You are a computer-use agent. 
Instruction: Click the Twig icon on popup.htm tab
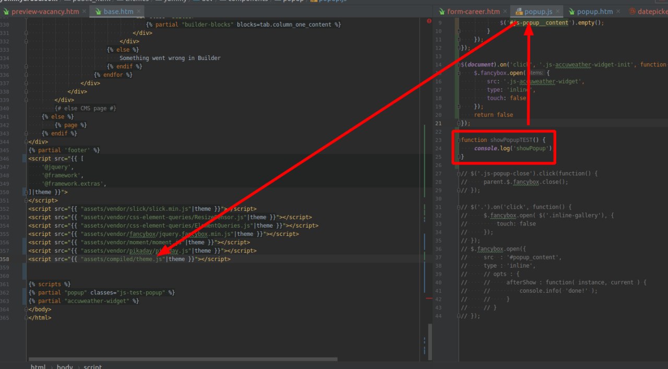(571, 11)
